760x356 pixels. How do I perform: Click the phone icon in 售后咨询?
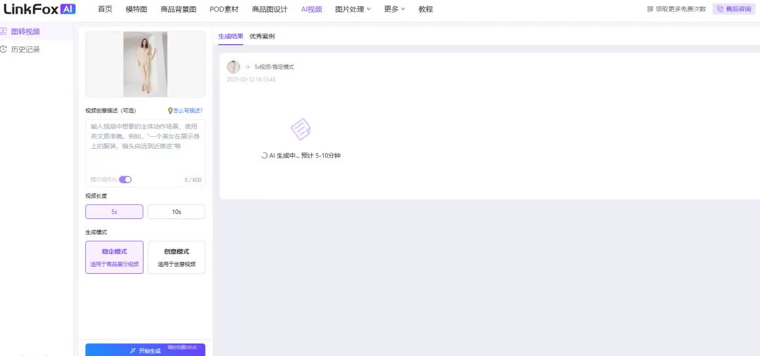pyautogui.click(x=721, y=9)
